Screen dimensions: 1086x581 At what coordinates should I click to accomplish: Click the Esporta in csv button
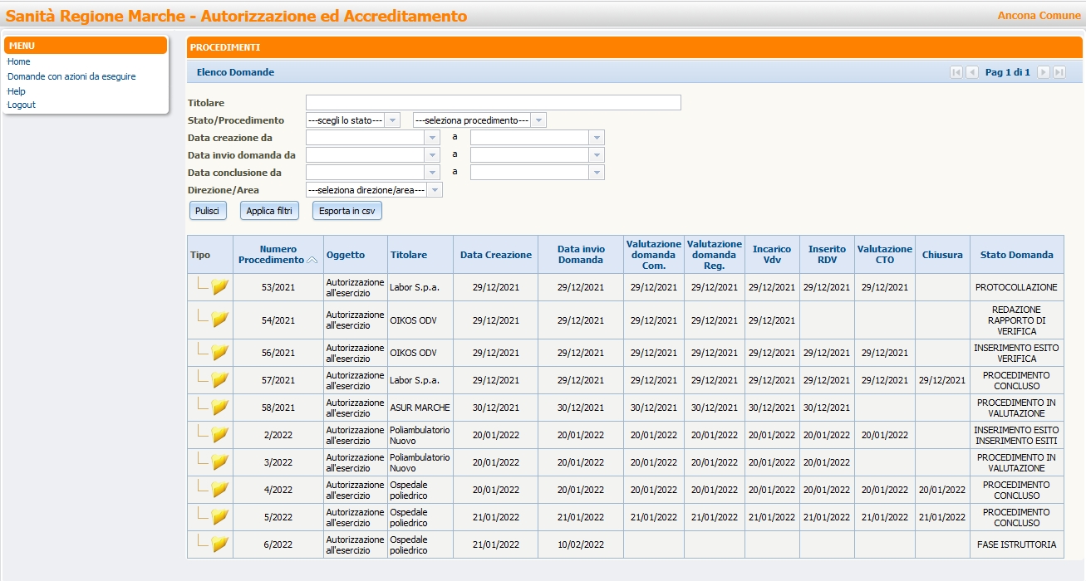[x=346, y=211]
